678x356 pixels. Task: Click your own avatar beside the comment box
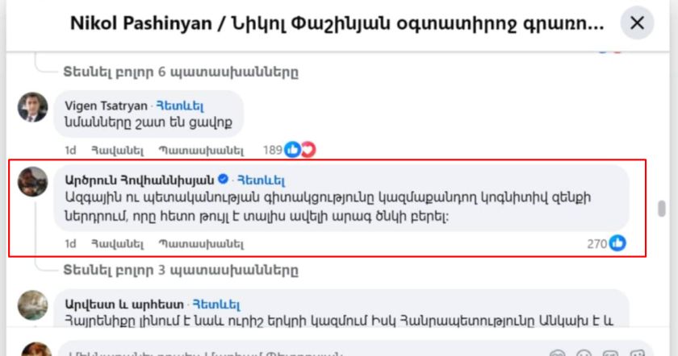point(33,350)
